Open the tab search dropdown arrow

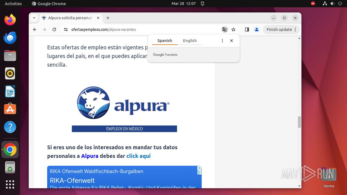pos(34,18)
